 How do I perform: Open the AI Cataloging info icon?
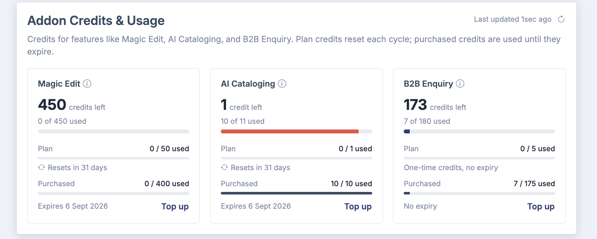[282, 84]
